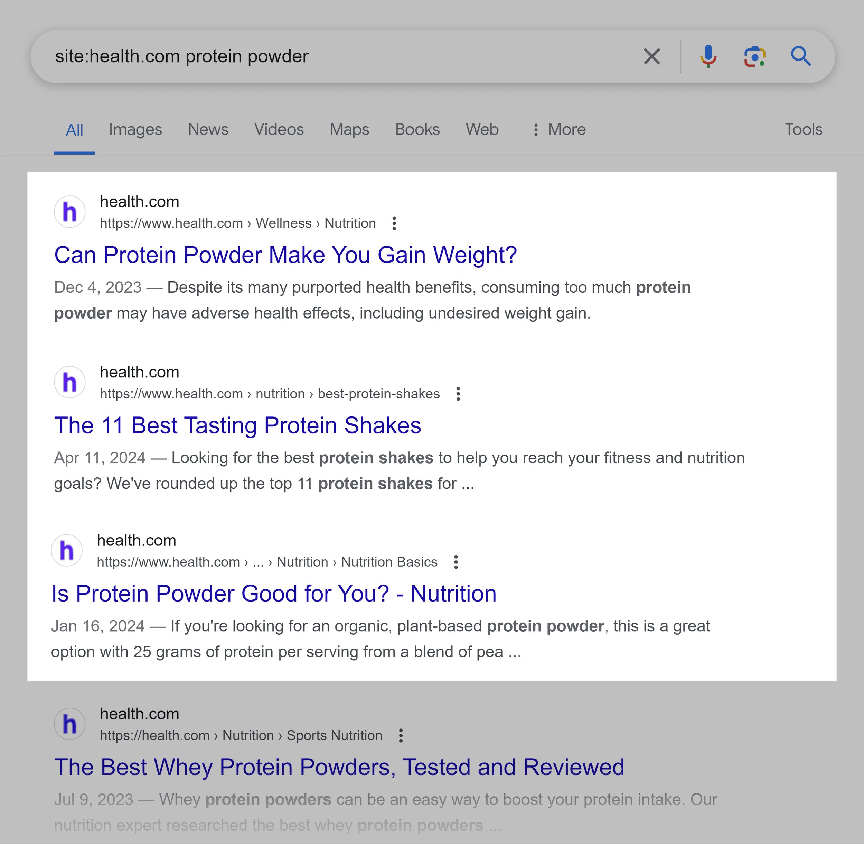Click the health.com favicon next to protein shakes result
This screenshot has width=864, height=844.
click(x=69, y=382)
